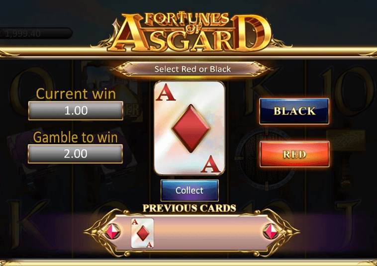Click the top-left A on the card
Image resolution: width=377 pixels, height=266 pixels.
coord(166,92)
